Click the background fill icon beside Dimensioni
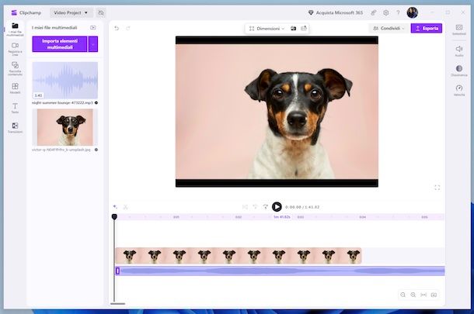The height and width of the screenshot is (314, 474). point(293,29)
